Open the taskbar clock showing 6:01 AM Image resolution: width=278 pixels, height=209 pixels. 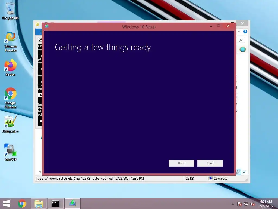coord(266,204)
